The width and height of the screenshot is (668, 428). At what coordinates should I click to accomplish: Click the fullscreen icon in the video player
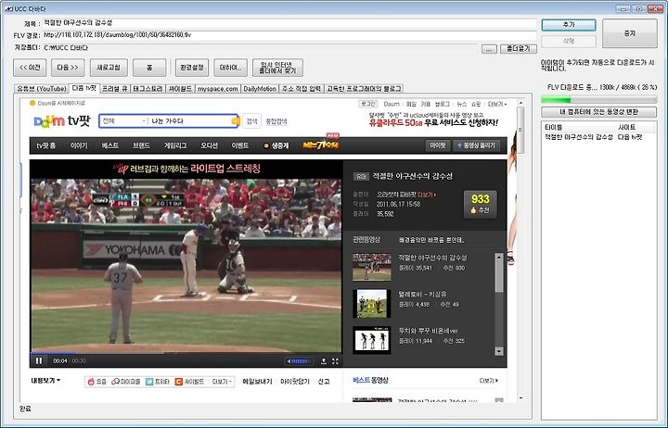pyautogui.click(x=335, y=361)
